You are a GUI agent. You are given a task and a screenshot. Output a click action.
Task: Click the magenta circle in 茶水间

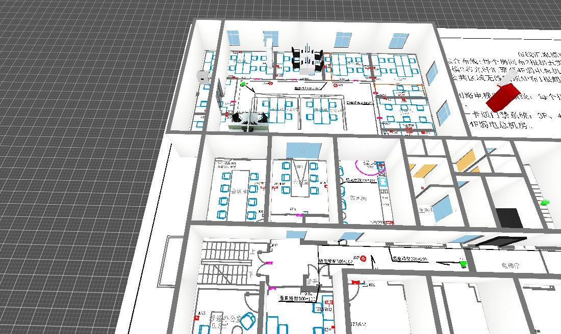point(366,166)
